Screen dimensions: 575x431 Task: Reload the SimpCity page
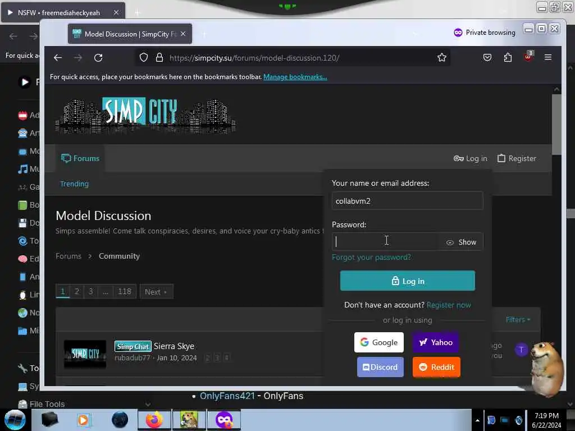tap(98, 58)
